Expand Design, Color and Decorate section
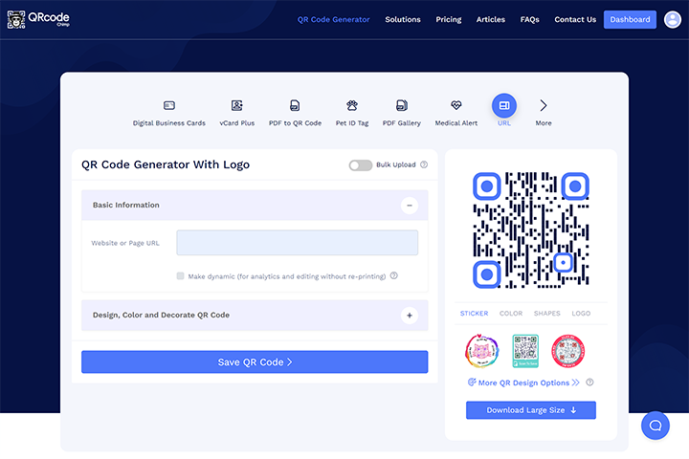689x459 pixels. tap(410, 316)
